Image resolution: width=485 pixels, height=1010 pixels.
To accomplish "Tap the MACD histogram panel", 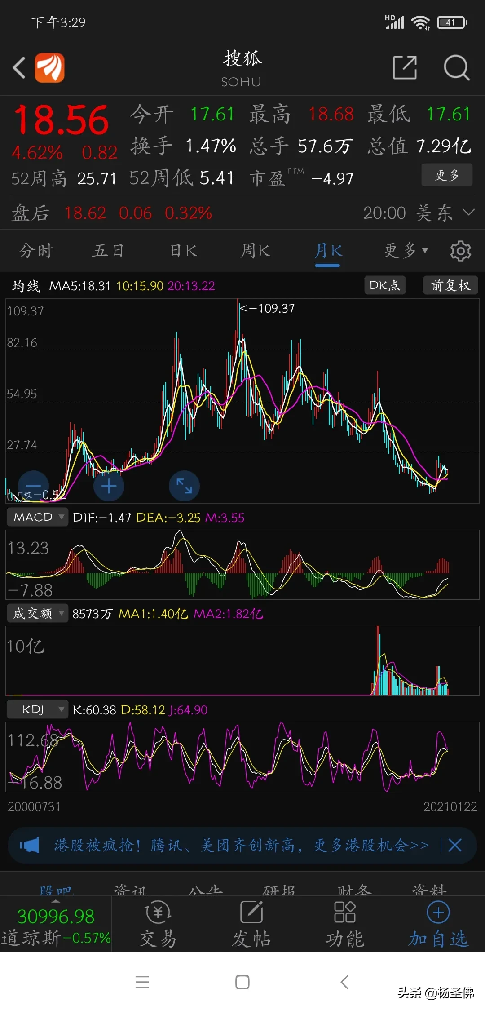I will [x=242, y=565].
